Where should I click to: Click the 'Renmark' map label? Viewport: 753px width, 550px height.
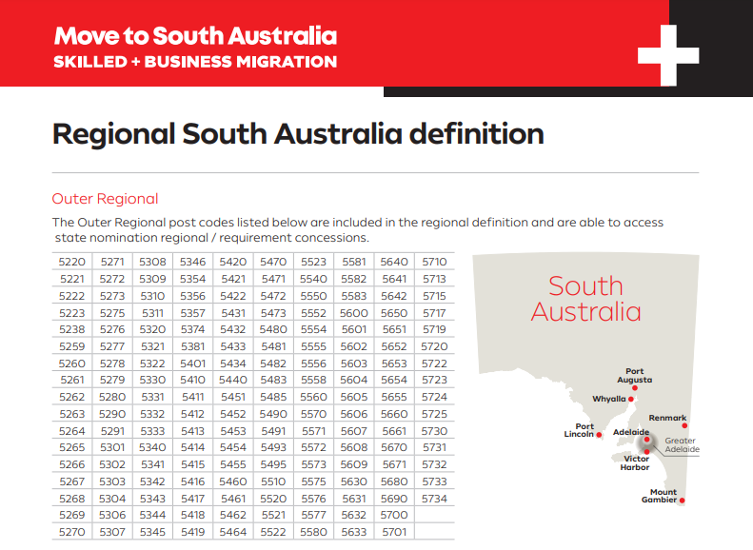click(x=667, y=418)
